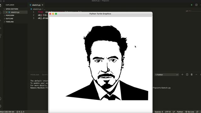This screenshot has height=113, width=201.
Task: Run the Python file with the play icon
Action: pyautogui.click(x=192, y=5)
